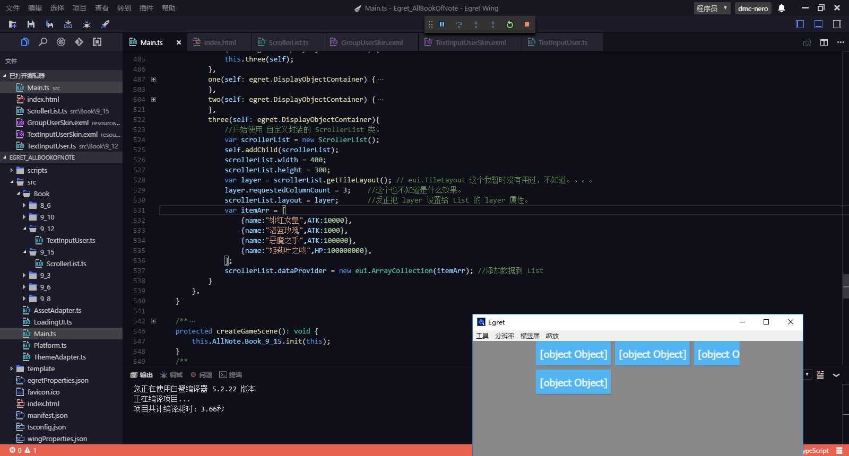
Task: Expand the folded one() function on line 487
Action: pyautogui.click(x=153, y=80)
